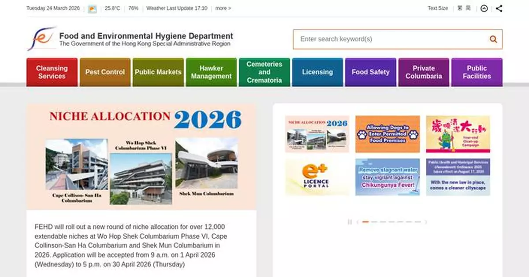Image resolution: width=529 pixels, height=277 pixels.
Task: Pause the banner carousel
Action: pos(350,222)
